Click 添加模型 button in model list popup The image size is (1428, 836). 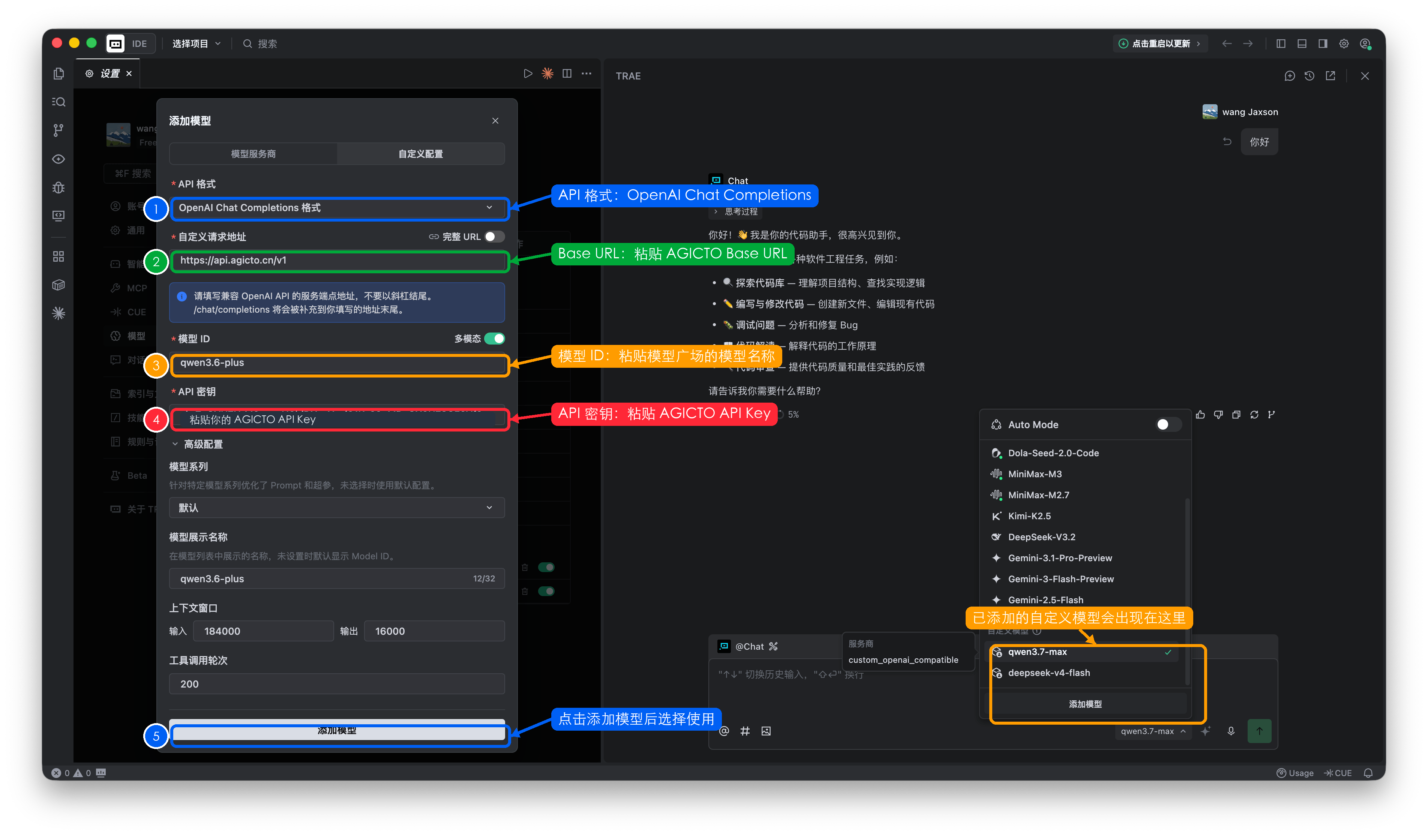(1084, 704)
